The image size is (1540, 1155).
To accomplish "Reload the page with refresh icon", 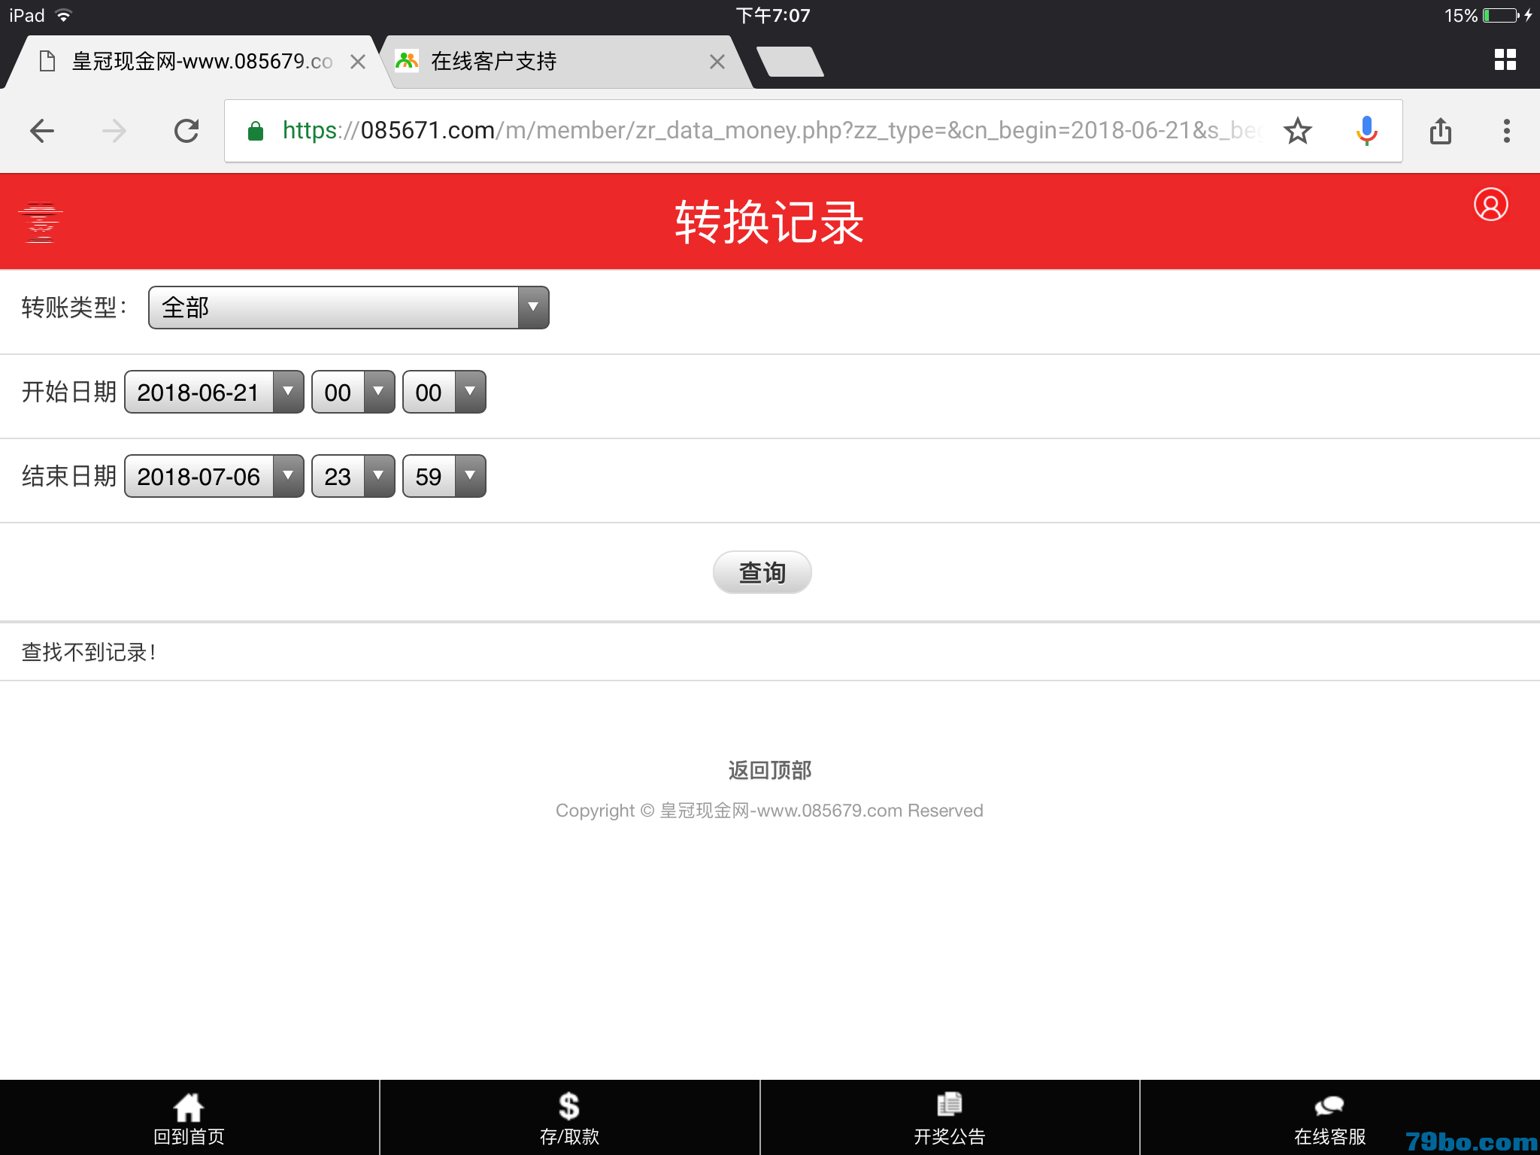I will click(x=186, y=131).
